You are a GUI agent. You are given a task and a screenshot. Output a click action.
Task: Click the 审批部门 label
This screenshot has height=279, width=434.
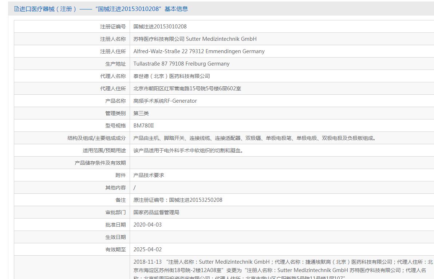(115, 213)
